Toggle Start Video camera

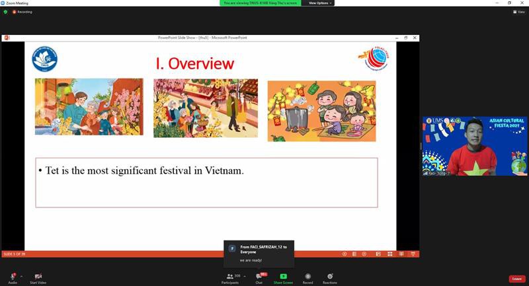point(38,276)
